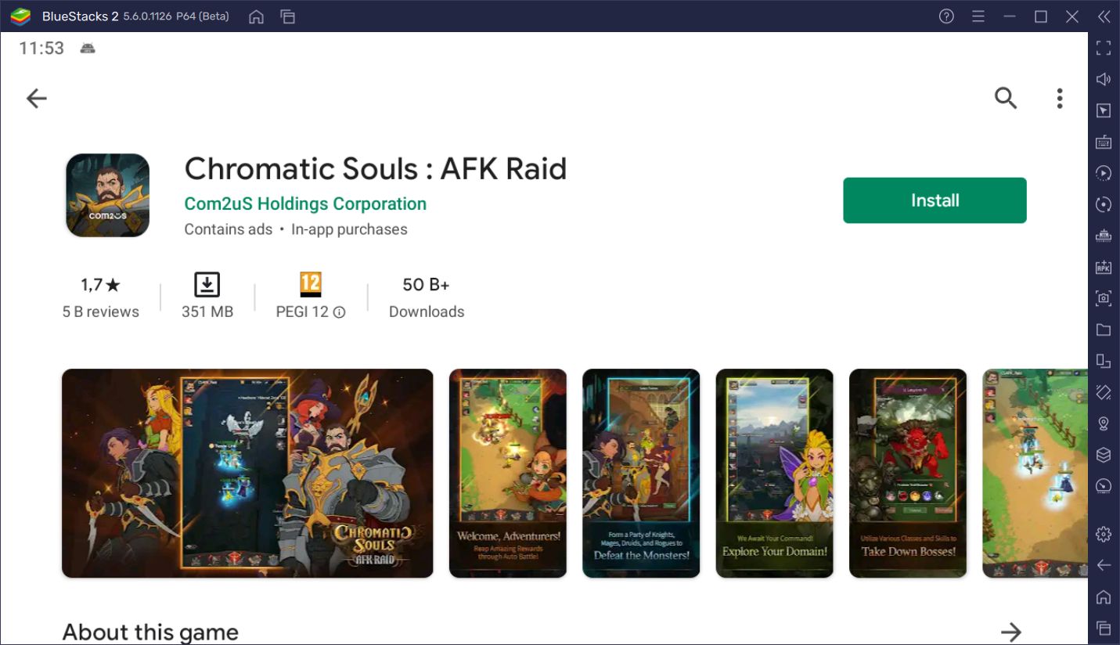Screen dimensions: 1120x645
Task: Open the three-dot overflow menu
Action: 1060,98
